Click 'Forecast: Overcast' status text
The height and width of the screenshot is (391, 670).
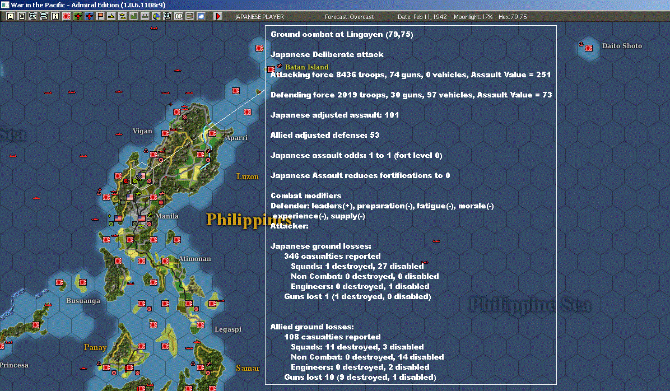coord(349,17)
